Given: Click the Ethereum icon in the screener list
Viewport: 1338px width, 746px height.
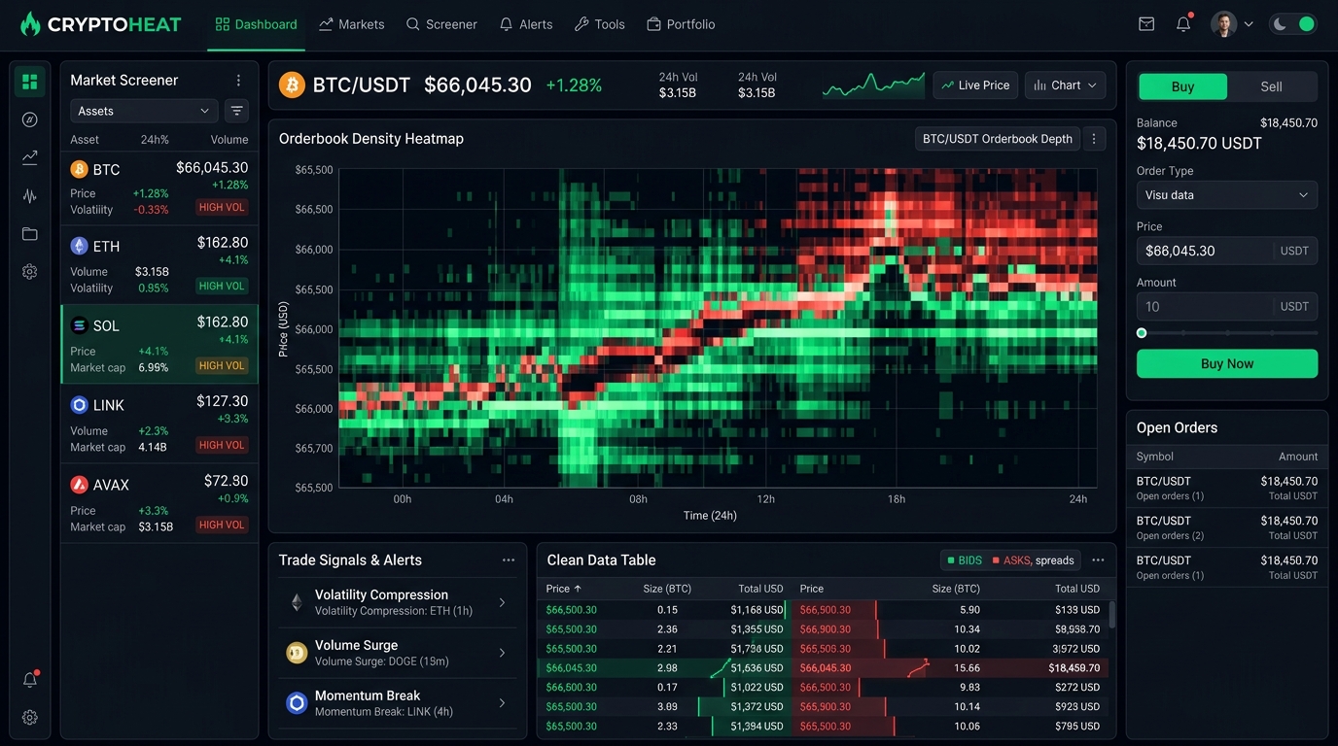Looking at the screenshot, I should 79,246.
